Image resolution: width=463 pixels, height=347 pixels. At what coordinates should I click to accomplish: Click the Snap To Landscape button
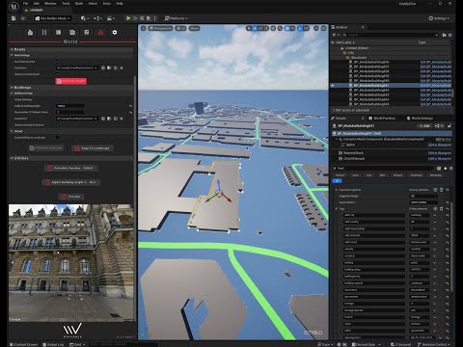pos(93,148)
